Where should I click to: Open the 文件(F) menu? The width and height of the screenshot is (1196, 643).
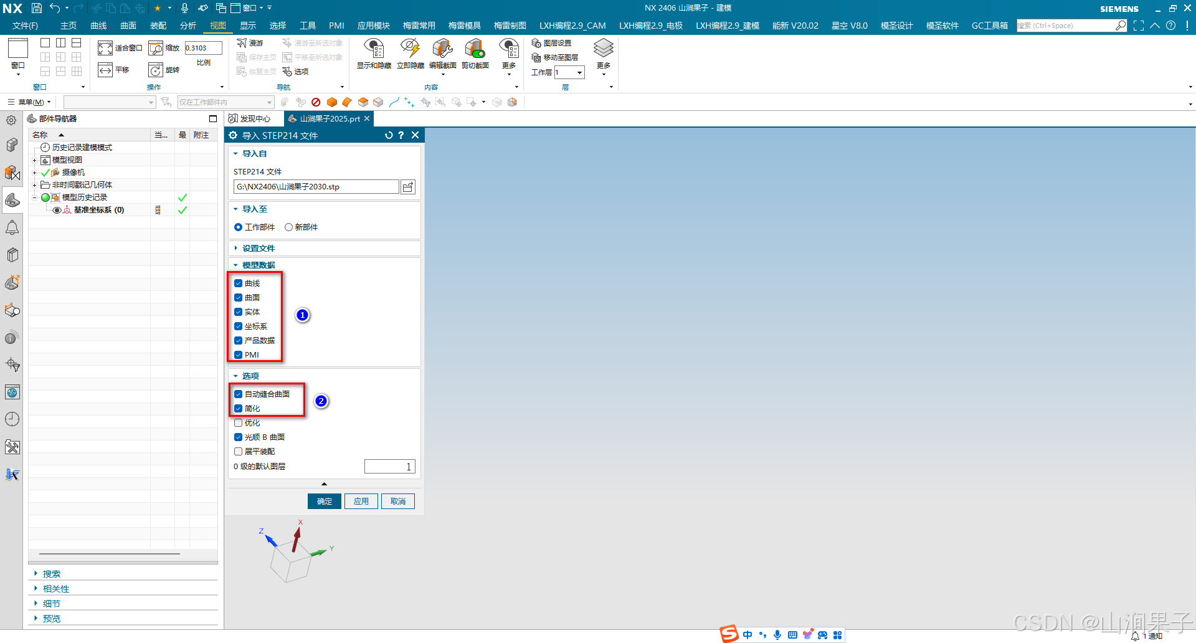click(x=25, y=26)
